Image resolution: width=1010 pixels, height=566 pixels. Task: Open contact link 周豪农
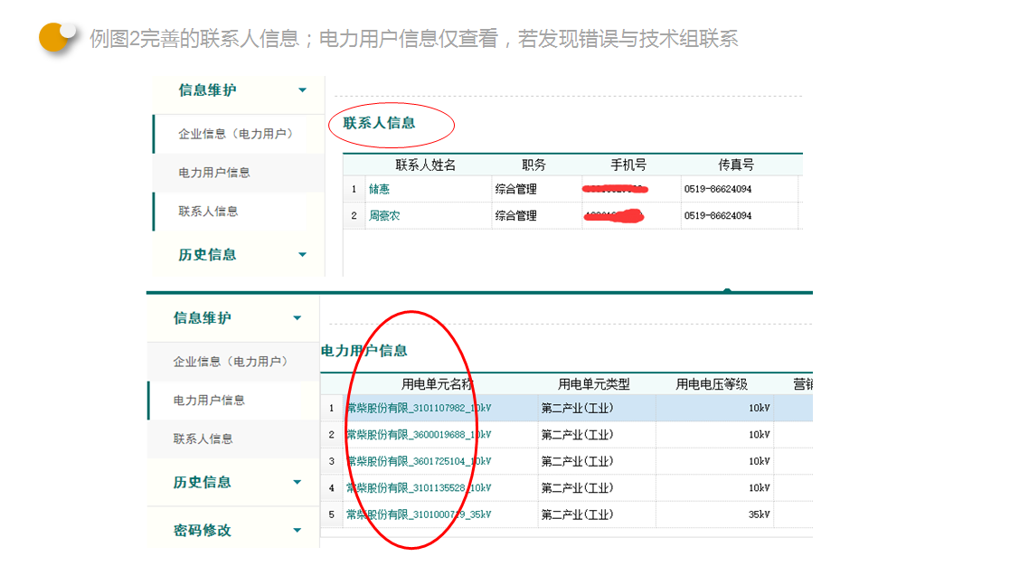(383, 216)
